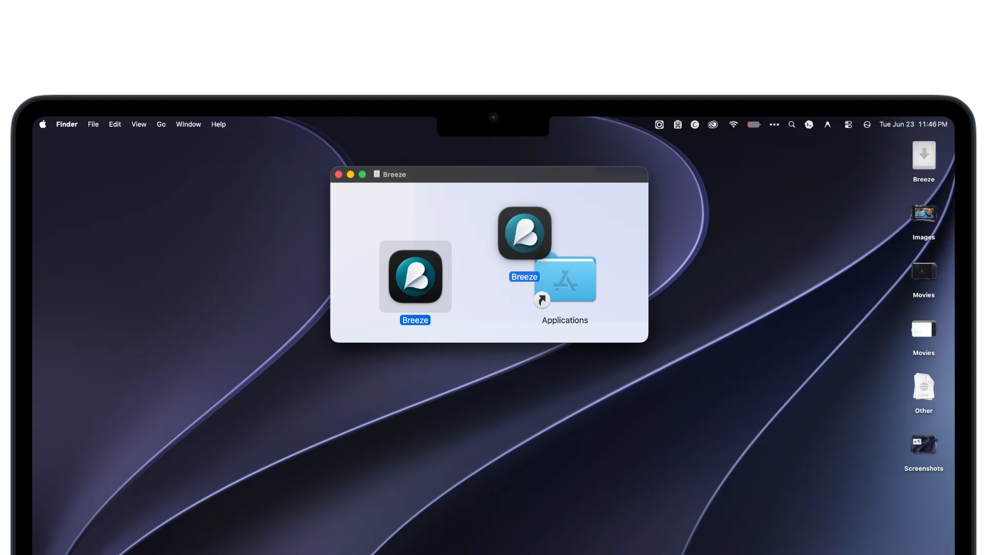Open the Edit menu
The image size is (987, 555).
[115, 124]
